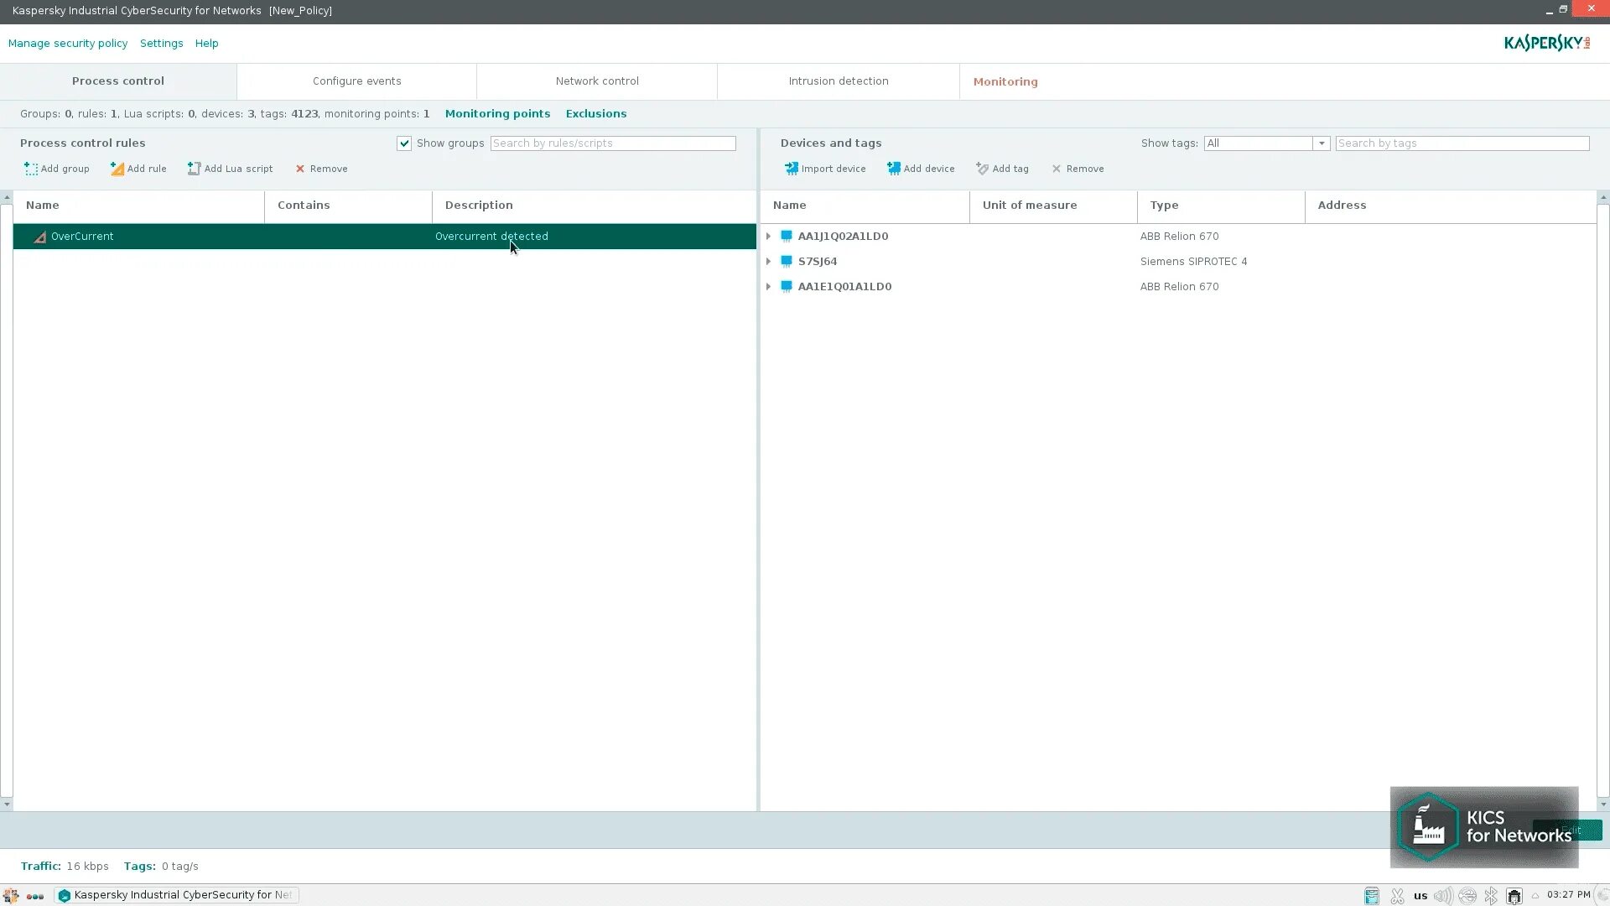This screenshot has width=1610, height=906.
Task: Click the Address column header
Action: 1451,206
